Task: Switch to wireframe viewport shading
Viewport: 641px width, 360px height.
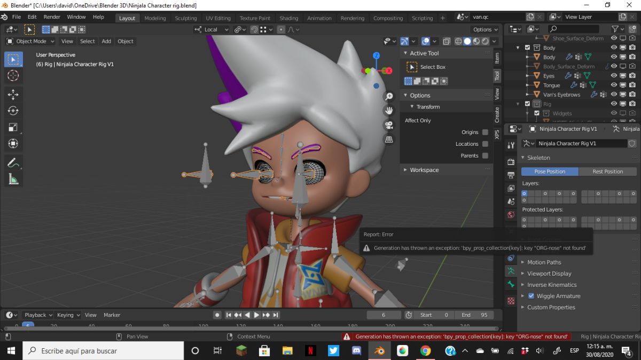Action: (x=459, y=41)
